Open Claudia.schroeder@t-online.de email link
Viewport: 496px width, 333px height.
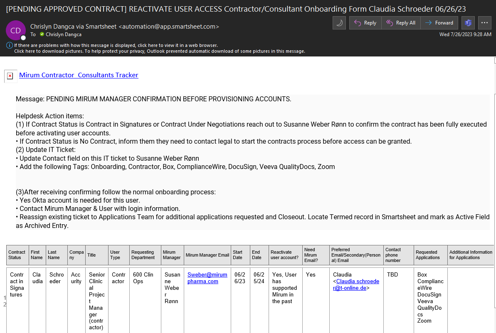point(356,285)
